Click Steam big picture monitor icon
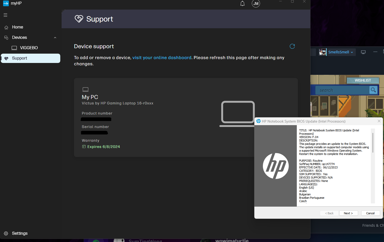The image size is (384, 242). 363,52
